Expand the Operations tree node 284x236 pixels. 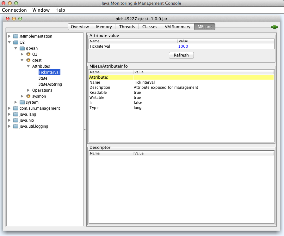pyautogui.click(x=28, y=90)
